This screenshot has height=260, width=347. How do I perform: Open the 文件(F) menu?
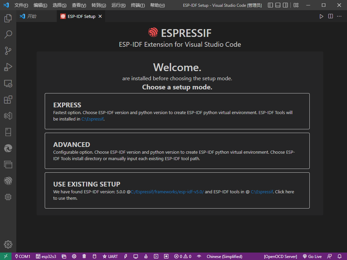click(21, 5)
